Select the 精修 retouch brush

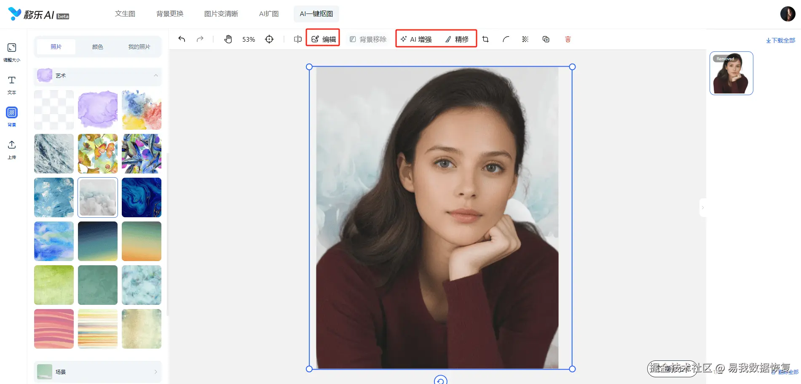point(457,39)
